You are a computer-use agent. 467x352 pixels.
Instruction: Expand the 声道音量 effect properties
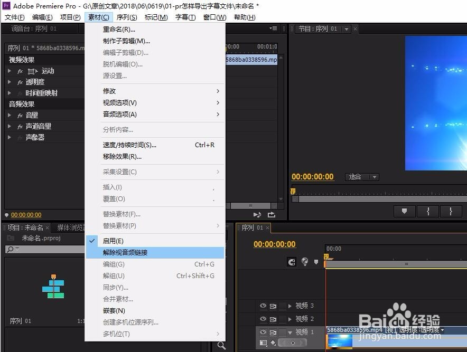[10, 127]
